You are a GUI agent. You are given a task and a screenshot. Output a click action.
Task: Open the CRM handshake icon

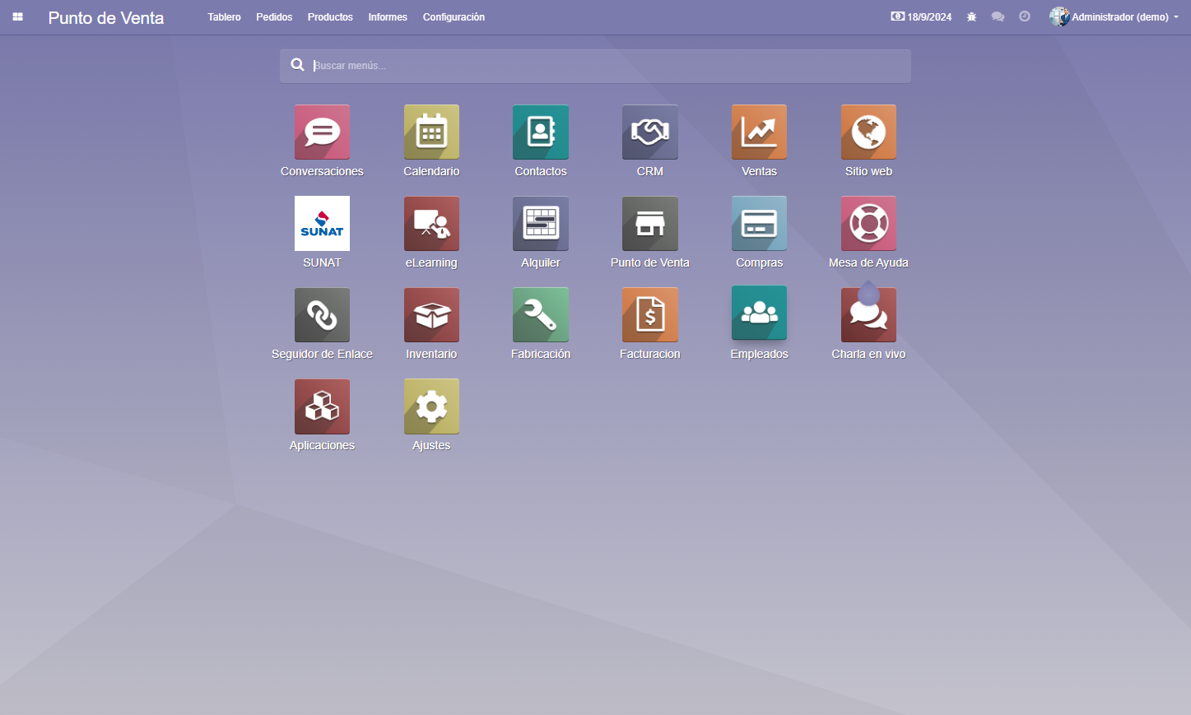click(x=650, y=132)
